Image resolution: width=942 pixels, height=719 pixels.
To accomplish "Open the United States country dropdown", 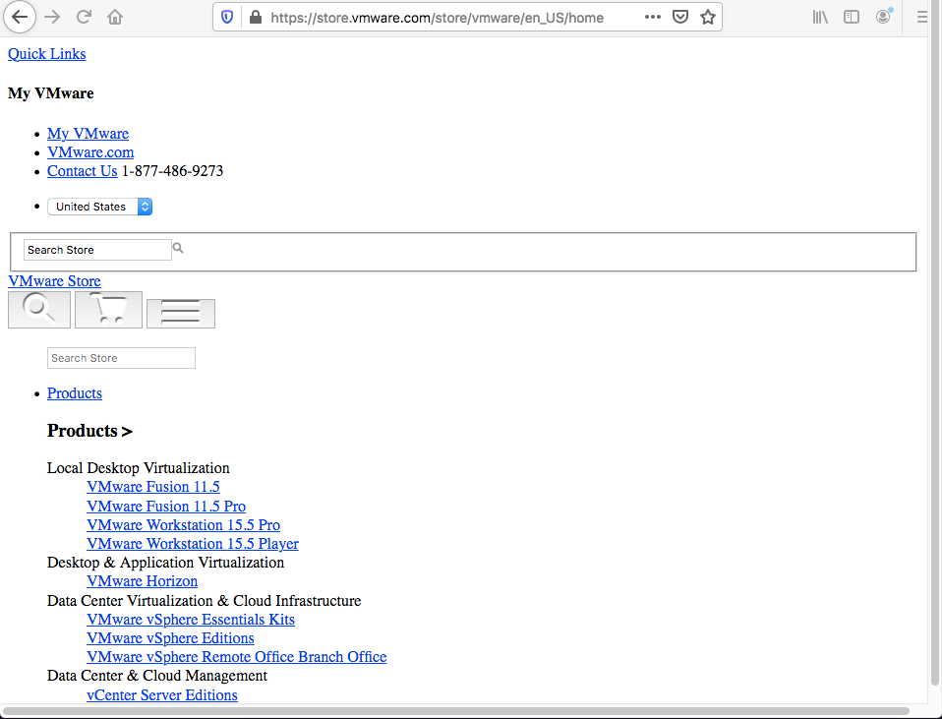I will click(x=99, y=207).
